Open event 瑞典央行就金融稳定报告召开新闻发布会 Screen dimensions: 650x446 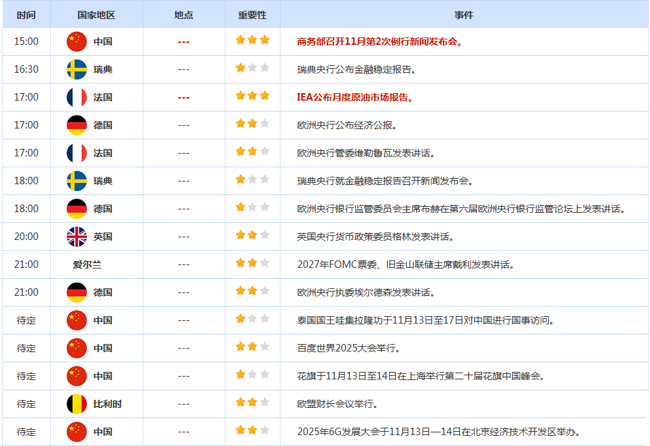click(385, 181)
